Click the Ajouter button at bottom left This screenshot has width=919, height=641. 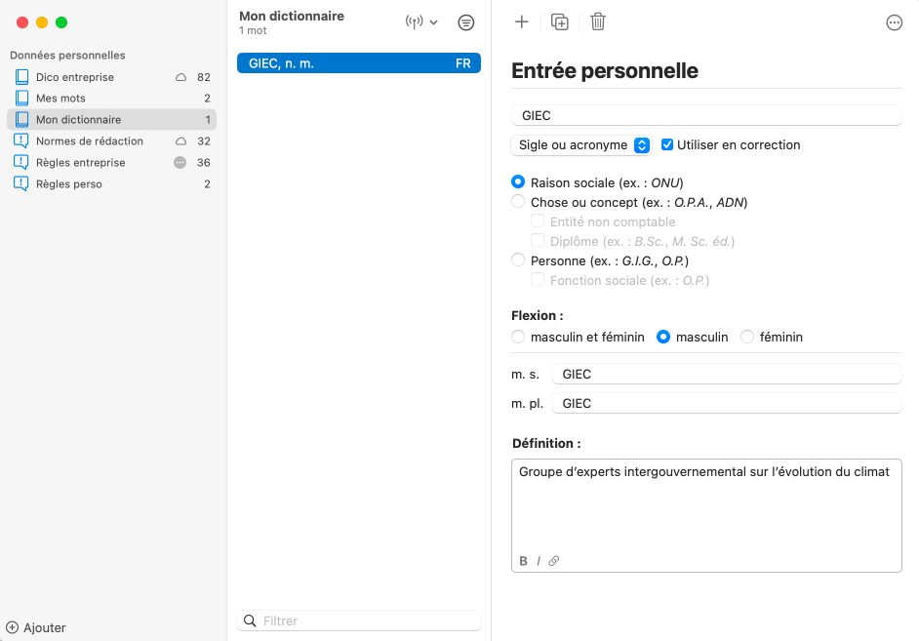point(36,627)
